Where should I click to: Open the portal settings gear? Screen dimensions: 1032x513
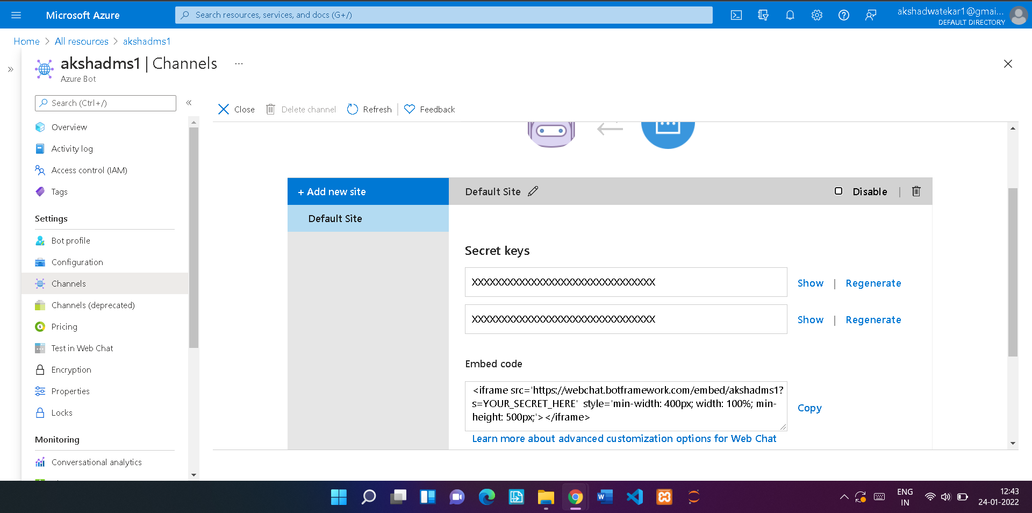tap(817, 15)
